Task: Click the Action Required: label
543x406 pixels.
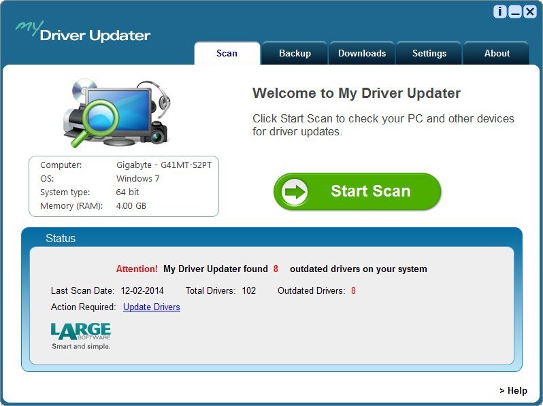Action: pos(84,307)
